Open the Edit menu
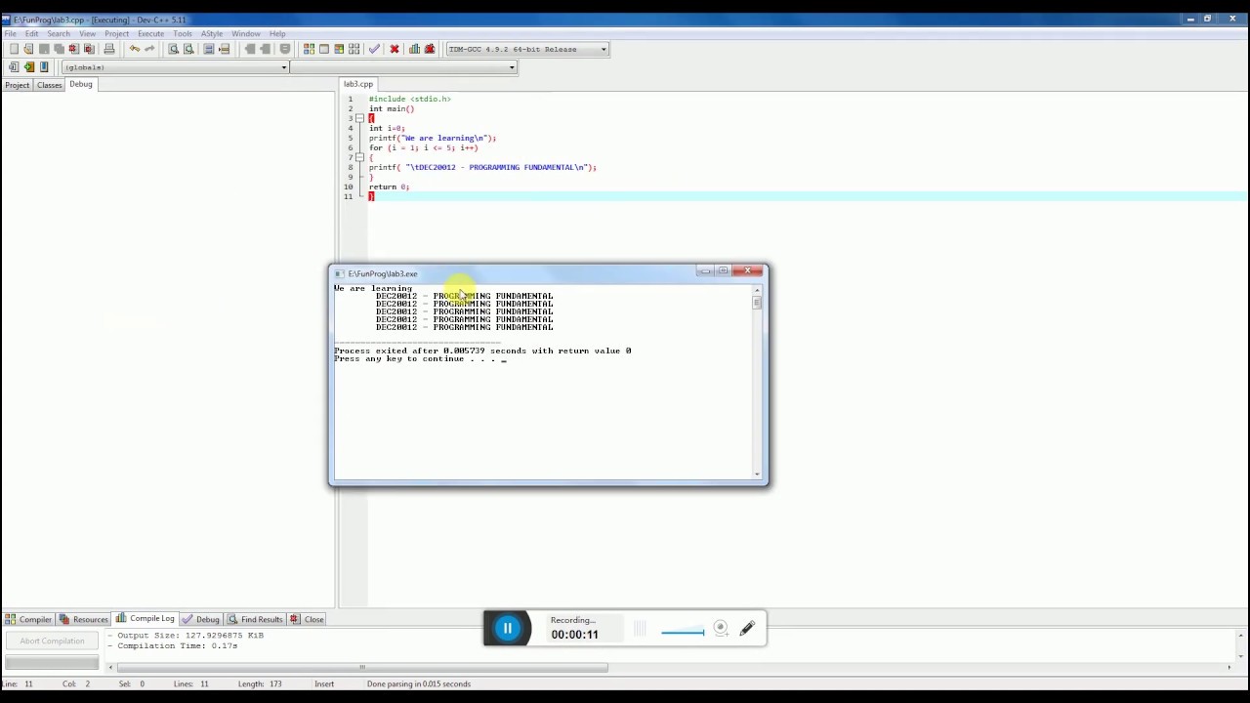The width and height of the screenshot is (1250, 703). (x=32, y=33)
